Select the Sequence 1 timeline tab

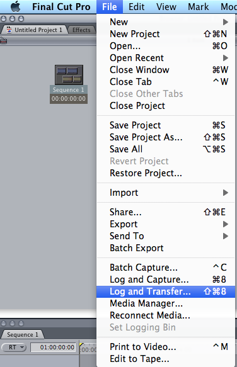coord(23,335)
